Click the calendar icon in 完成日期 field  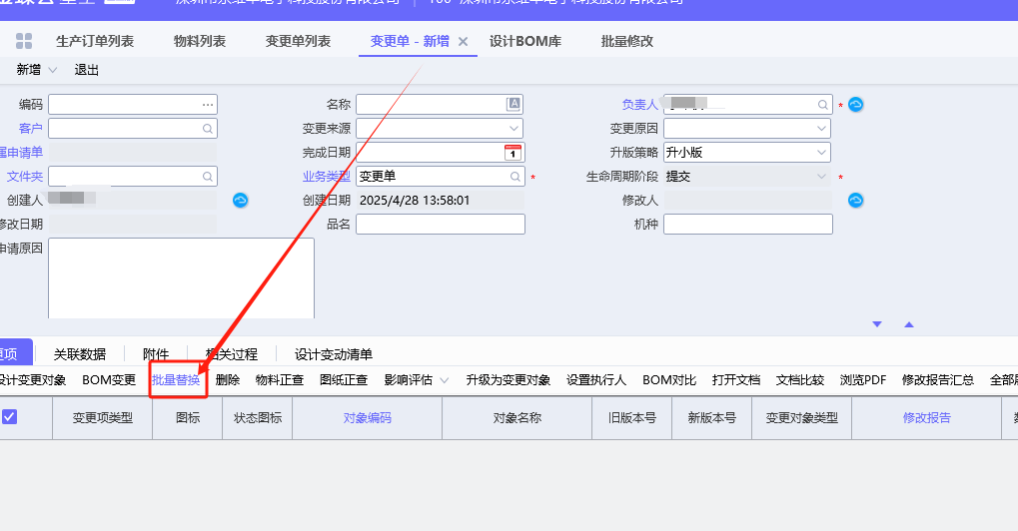[x=512, y=153]
